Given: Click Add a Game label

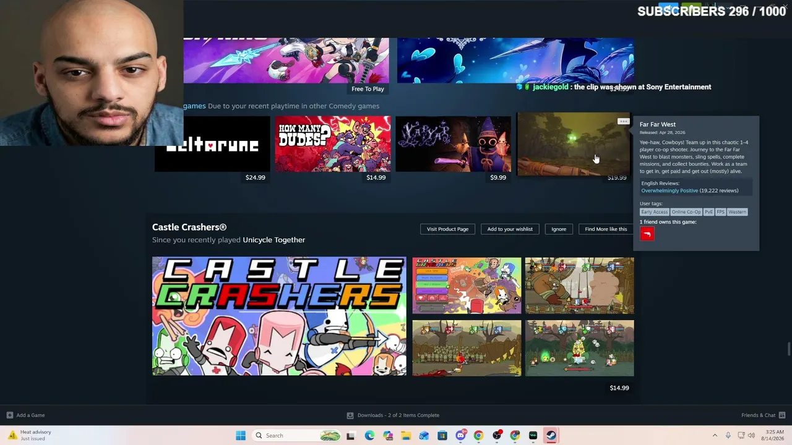Looking at the screenshot, I should [x=30, y=415].
